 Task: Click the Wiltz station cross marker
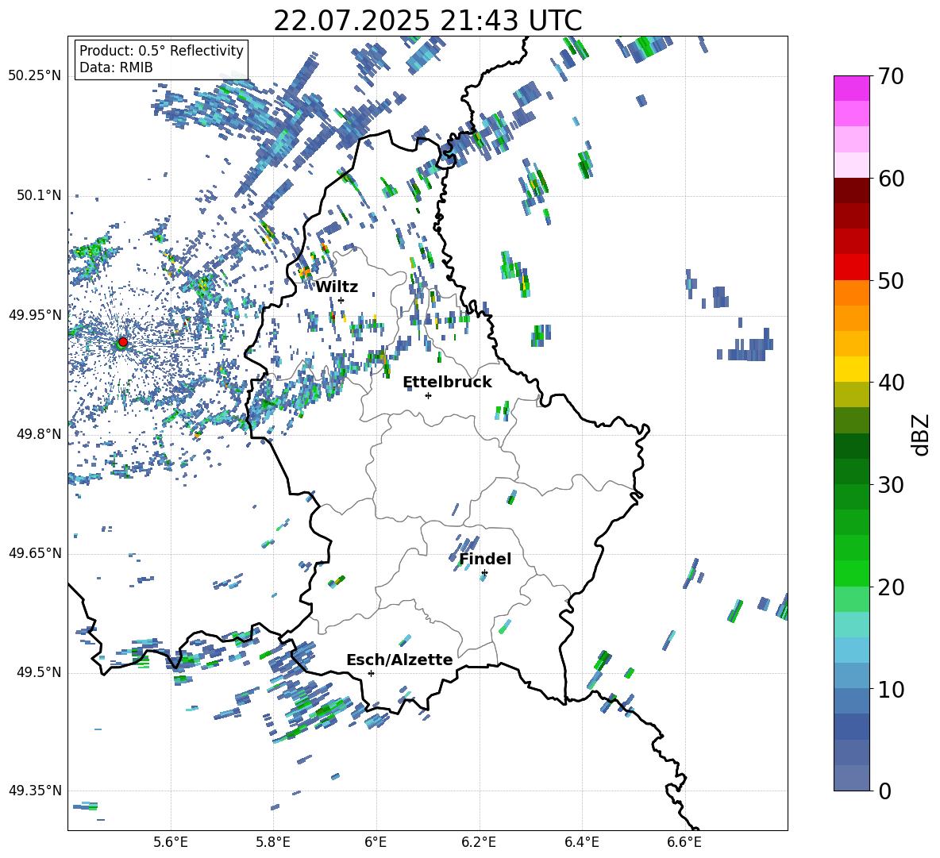[x=341, y=300]
